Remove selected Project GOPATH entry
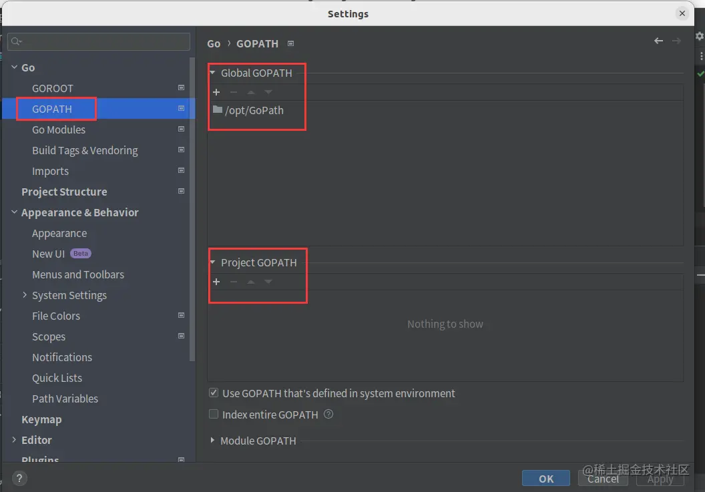 click(x=234, y=282)
